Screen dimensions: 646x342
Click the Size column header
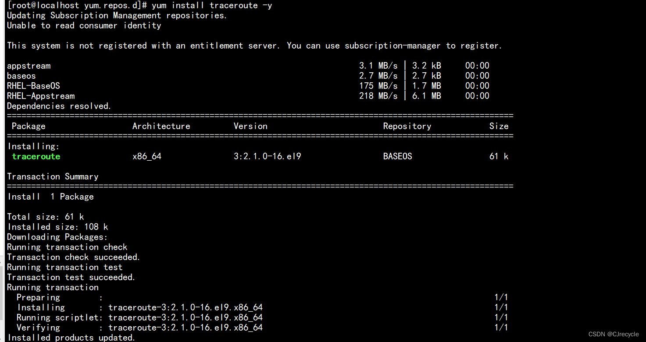499,126
